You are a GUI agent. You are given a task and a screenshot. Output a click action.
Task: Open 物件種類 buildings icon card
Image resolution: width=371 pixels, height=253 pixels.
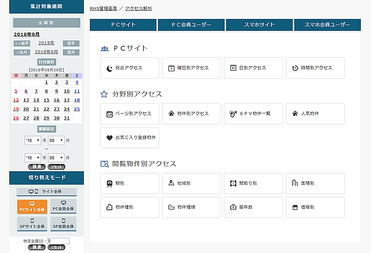191,207
